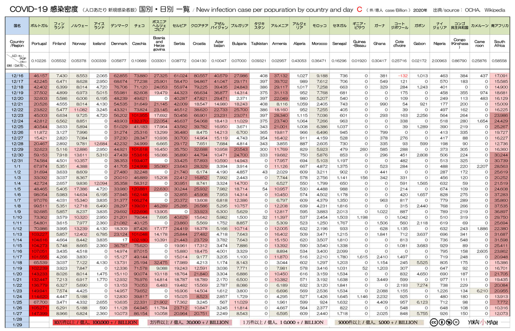Select the Azerbaijan column header

219,43
